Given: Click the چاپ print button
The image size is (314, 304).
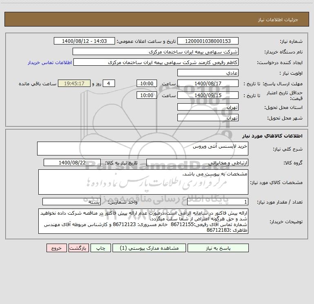Looking at the screenshot, I should click(x=101, y=248).
